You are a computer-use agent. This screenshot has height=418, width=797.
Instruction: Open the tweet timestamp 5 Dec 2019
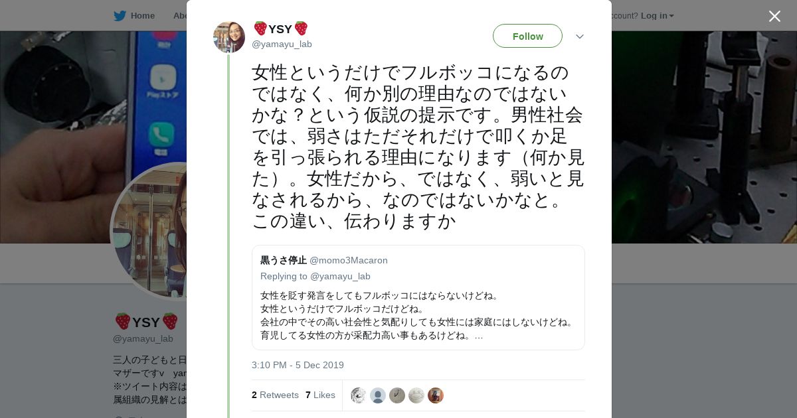298,365
